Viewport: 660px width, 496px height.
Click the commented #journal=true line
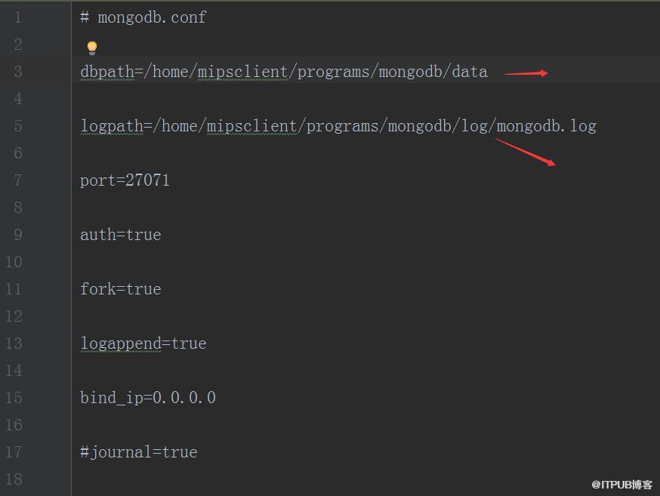pos(138,452)
